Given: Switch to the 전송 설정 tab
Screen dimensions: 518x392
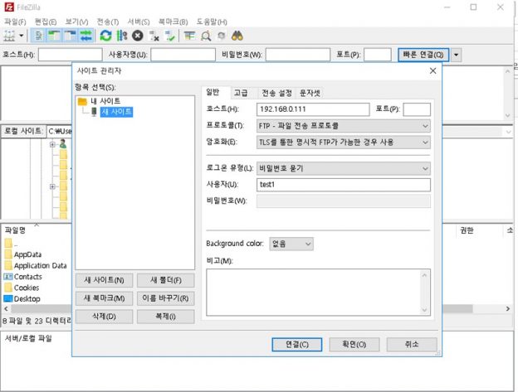Looking at the screenshot, I should tap(276, 93).
